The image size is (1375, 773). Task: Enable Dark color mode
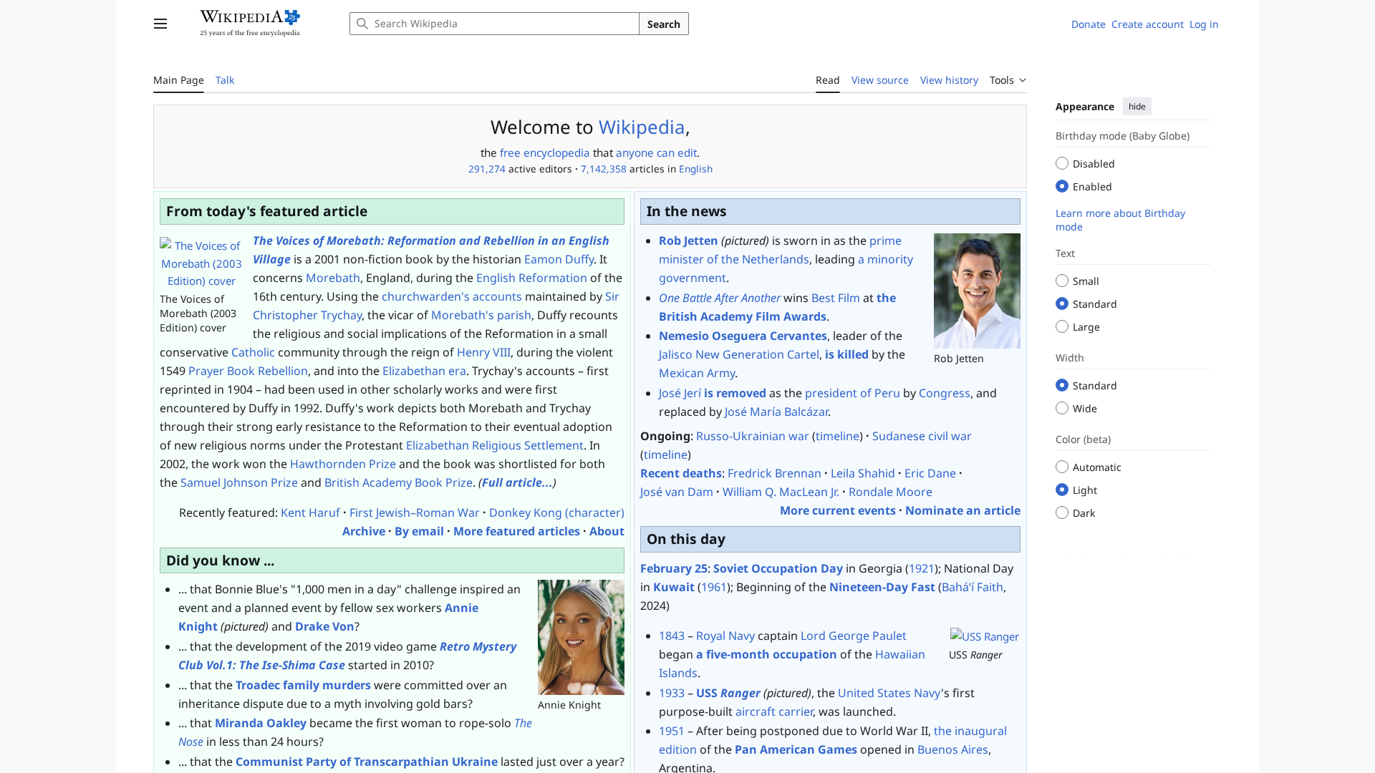click(1062, 512)
